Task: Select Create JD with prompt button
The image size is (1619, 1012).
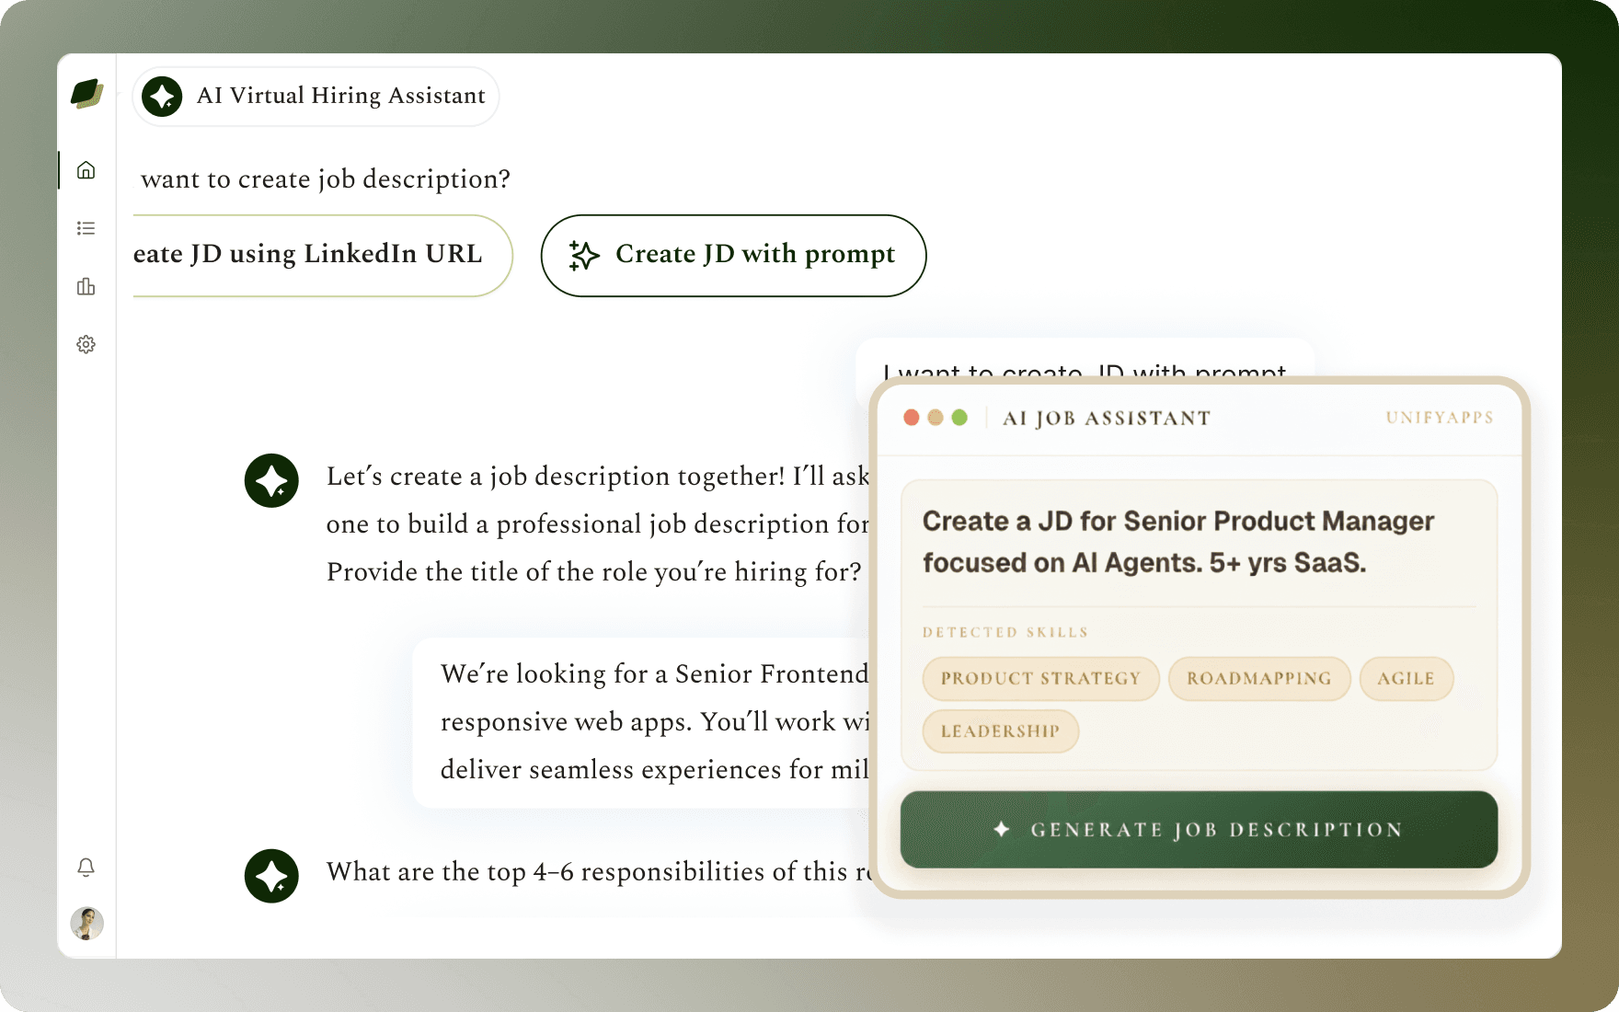Action: (733, 256)
